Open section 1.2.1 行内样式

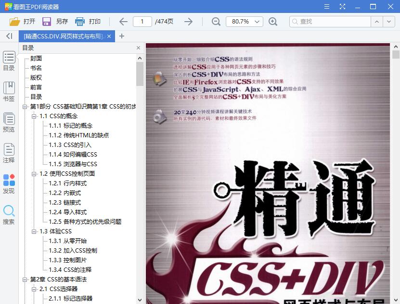click(67, 183)
